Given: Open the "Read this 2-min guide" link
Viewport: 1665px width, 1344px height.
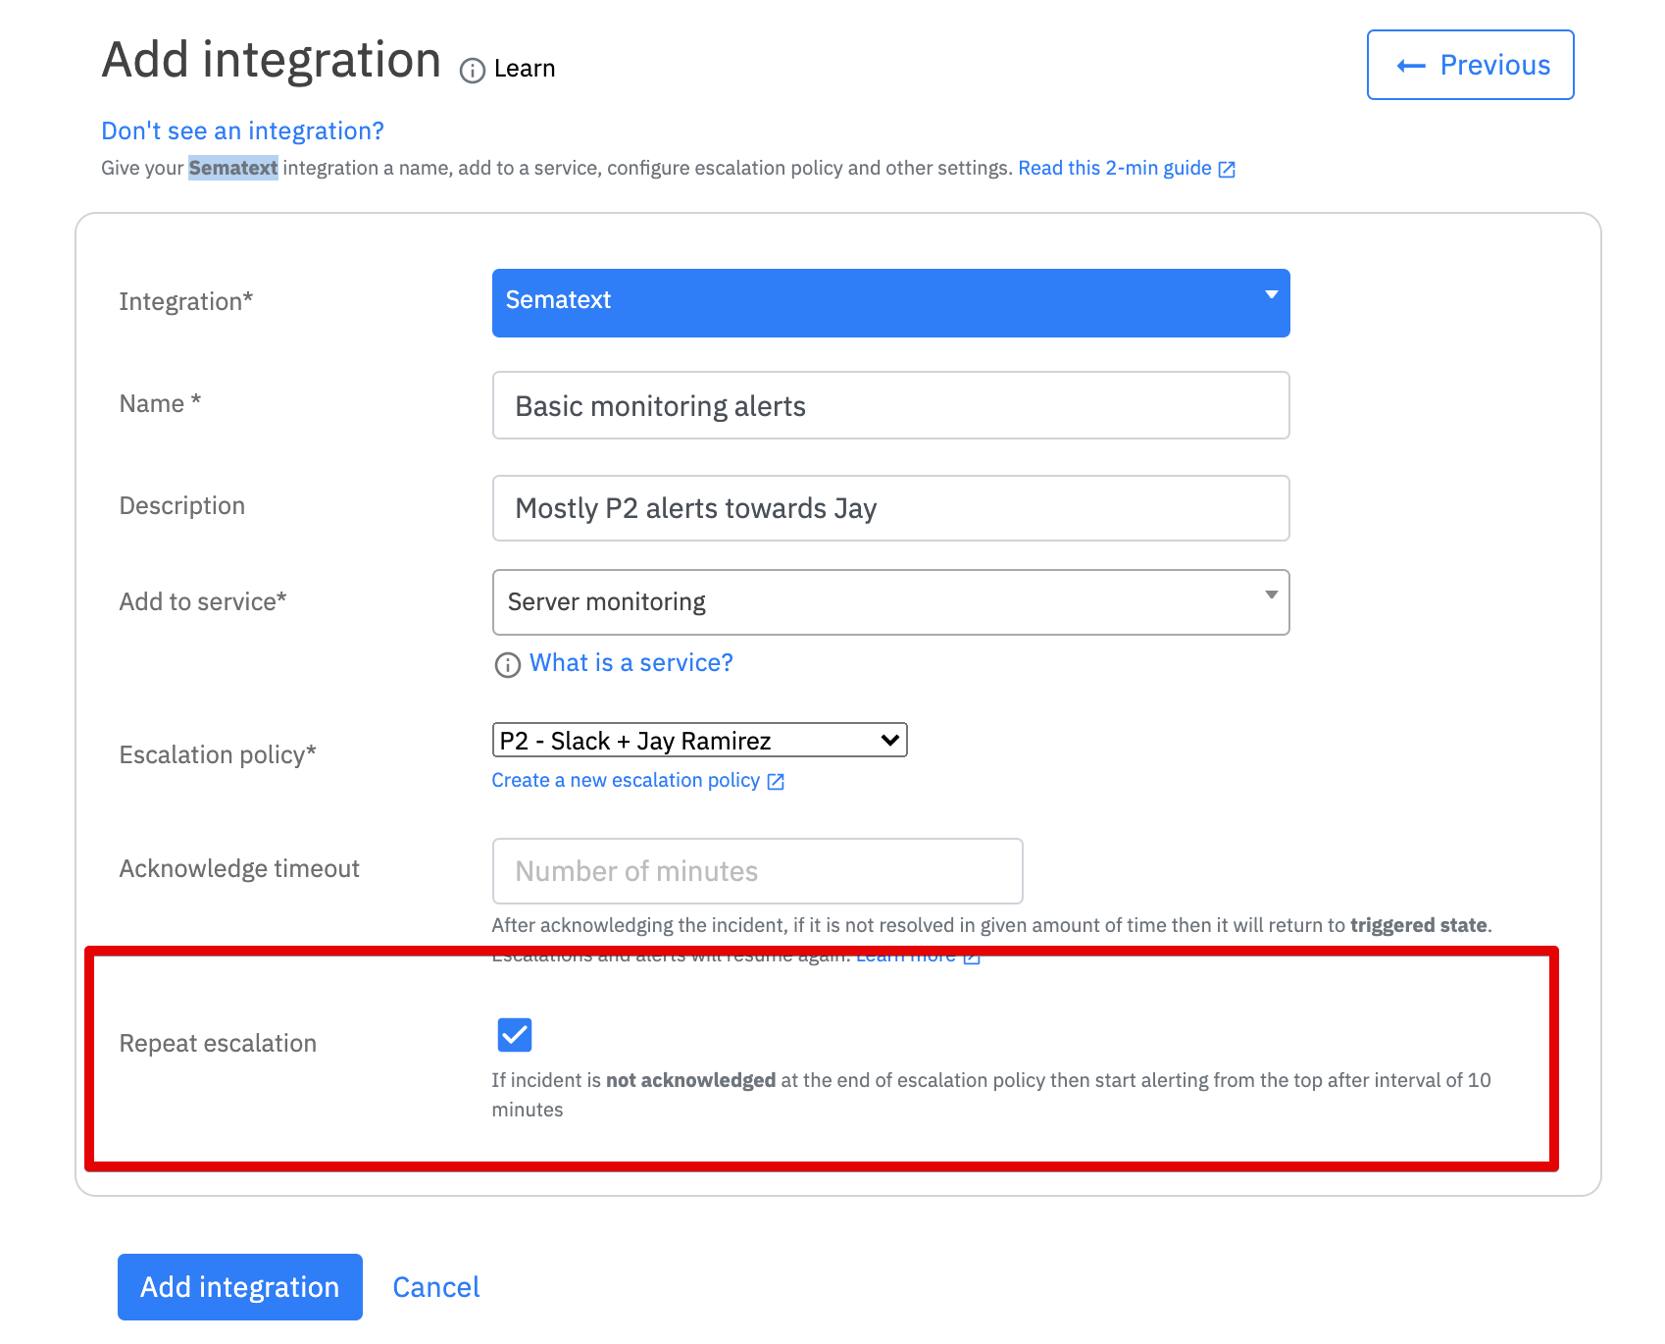Looking at the screenshot, I should pyautogui.click(x=1115, y=168).
